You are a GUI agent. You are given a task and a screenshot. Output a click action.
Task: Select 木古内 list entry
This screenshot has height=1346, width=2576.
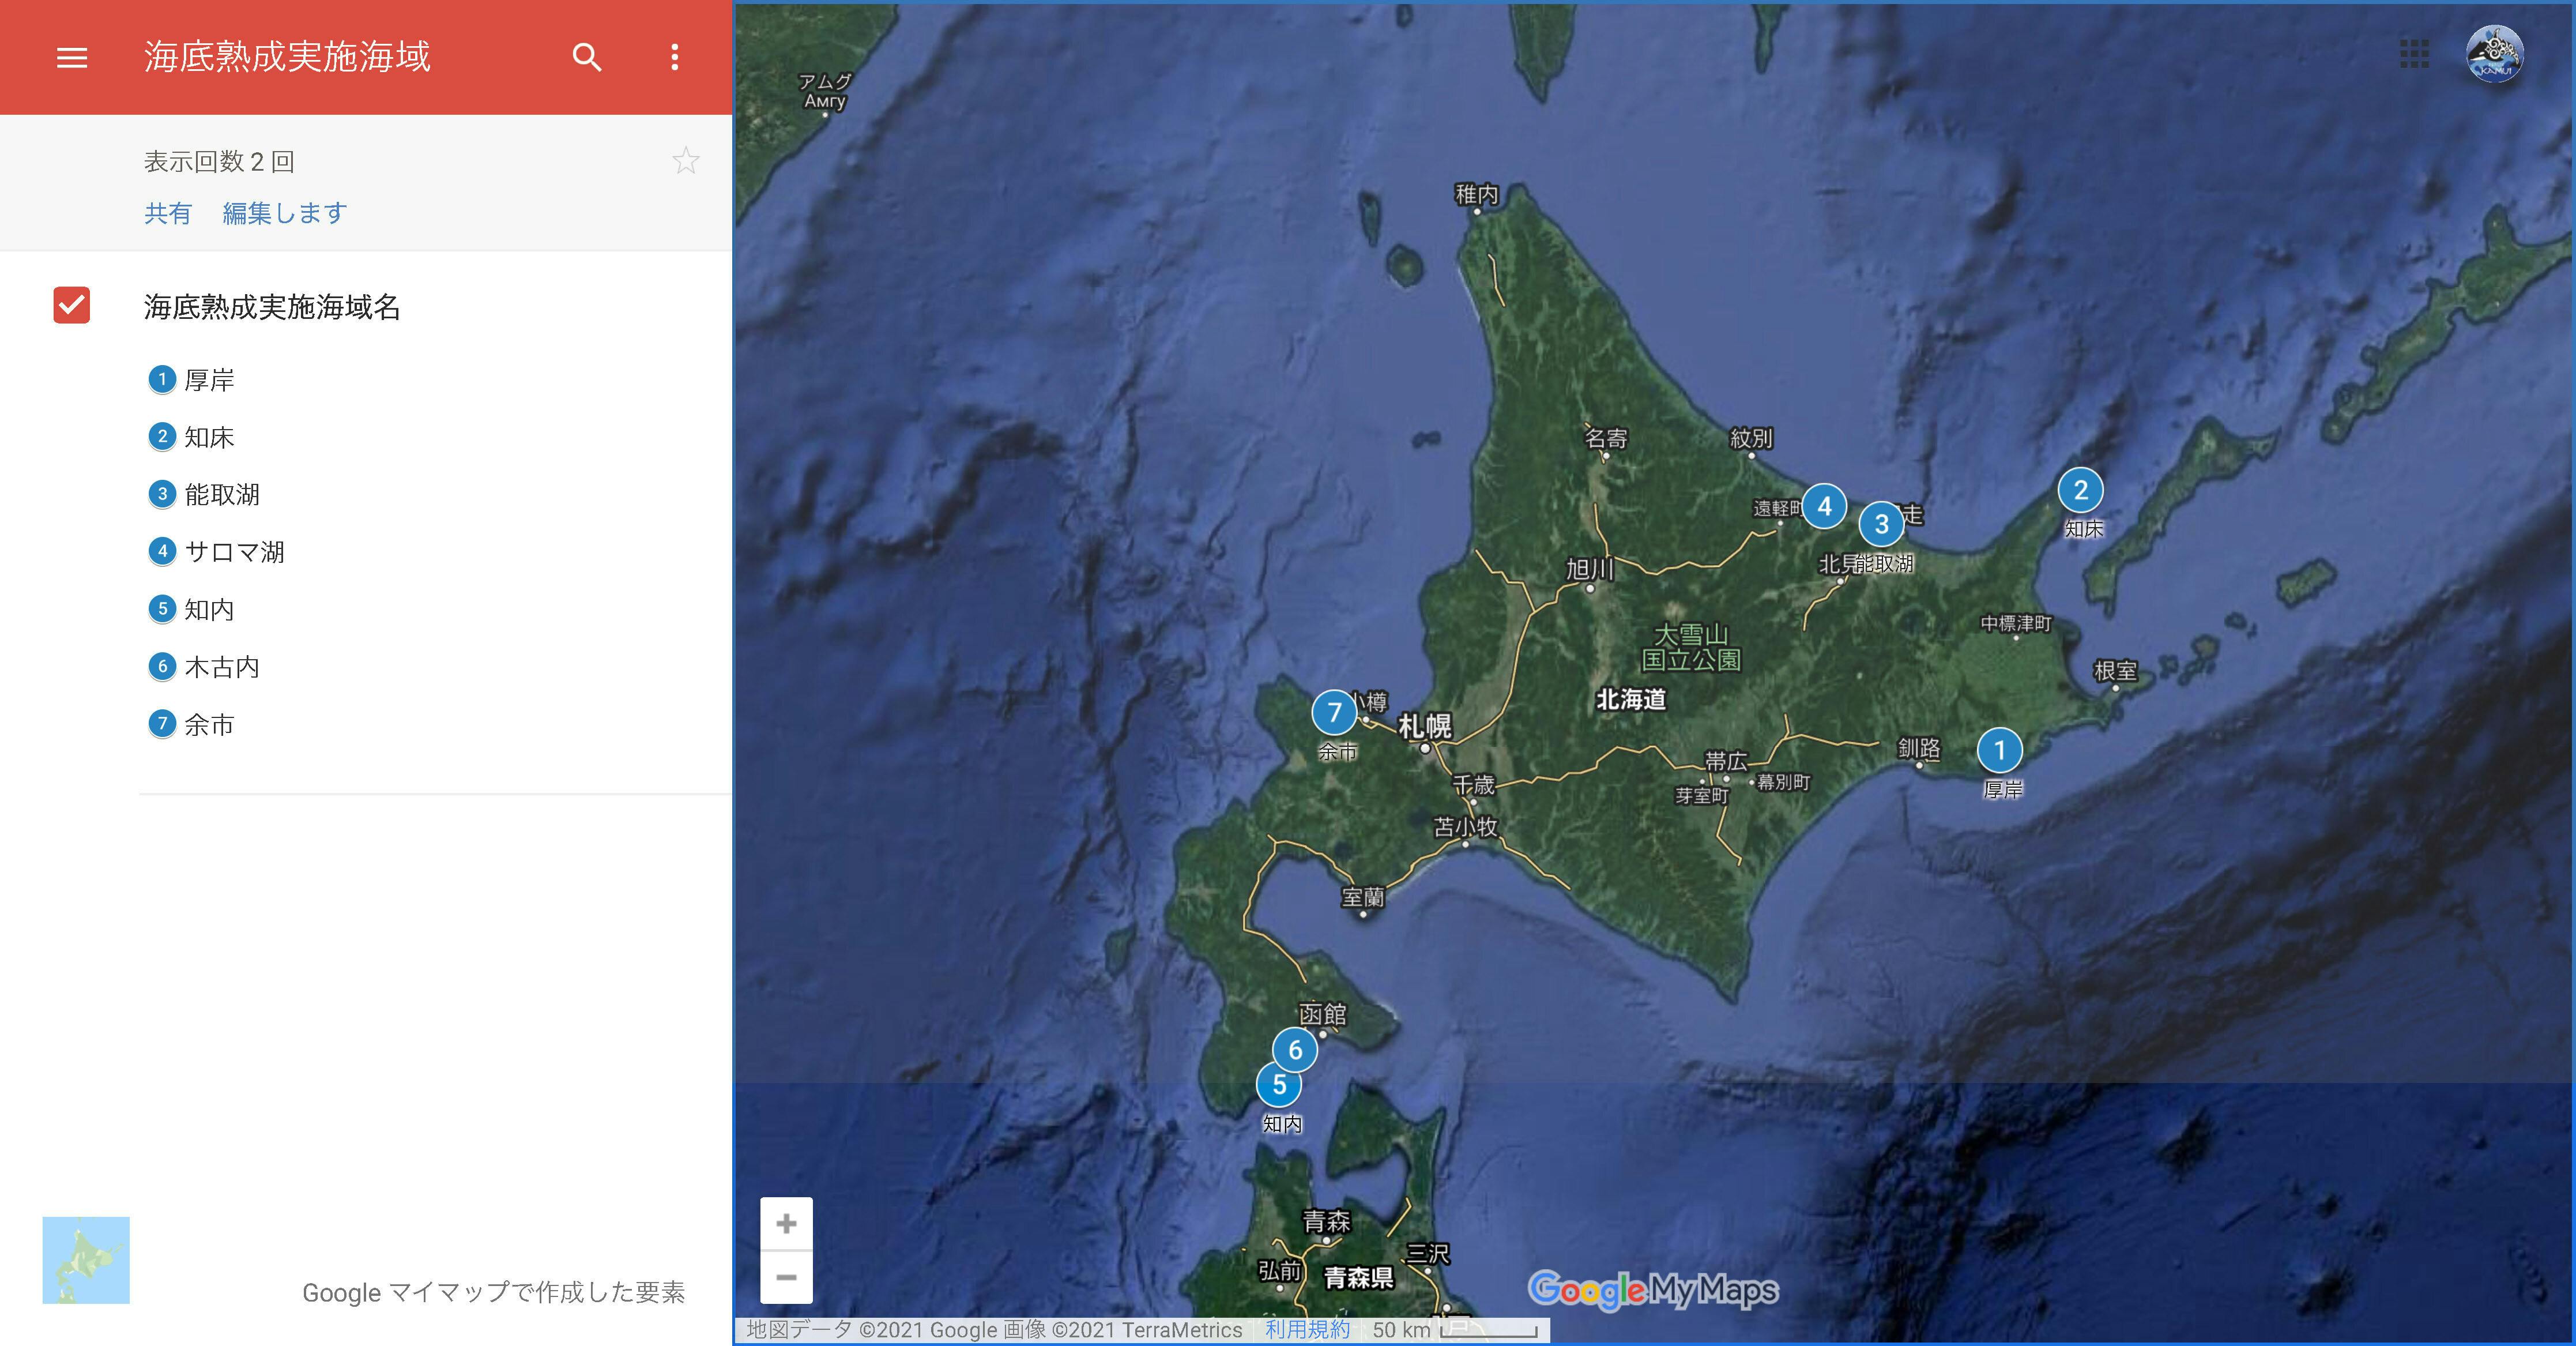[x=221, y=667]
